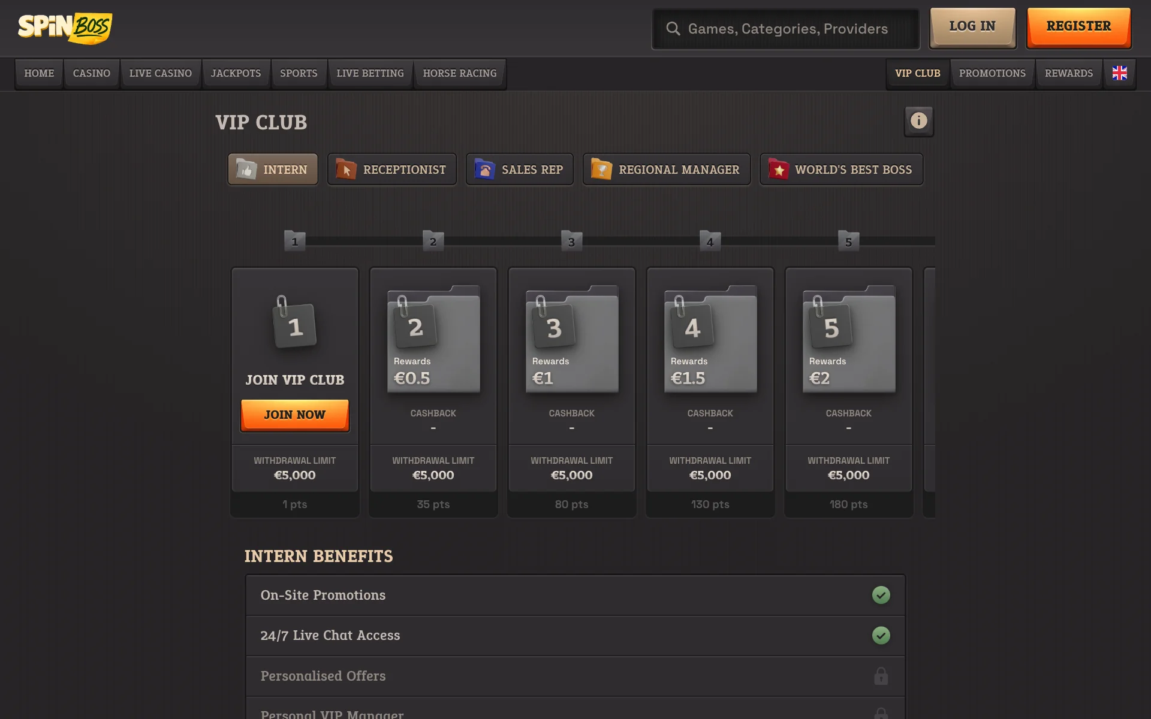Click the level 5 rewards folder €2
Screen dimensions: 1151x719
click(849, 339)
